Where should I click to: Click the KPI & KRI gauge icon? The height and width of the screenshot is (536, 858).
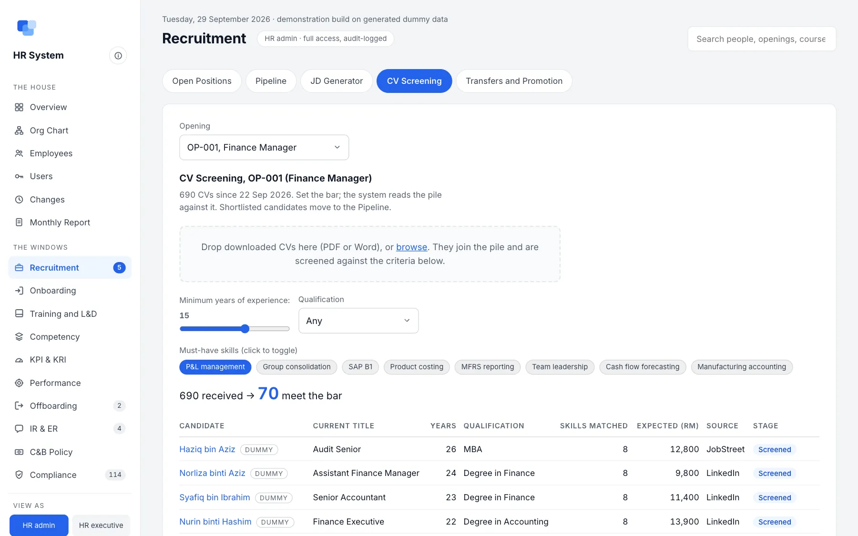pyautogui.click(x=19, y=360)
